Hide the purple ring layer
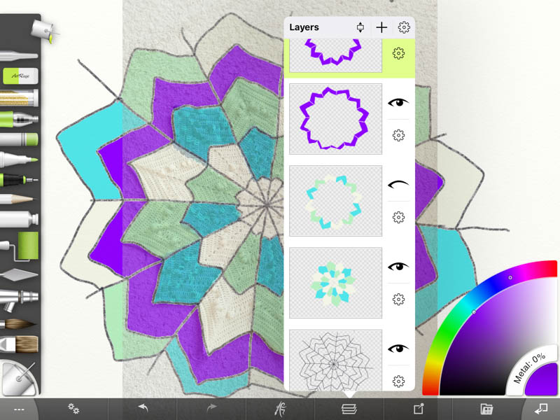 [398, 102]
